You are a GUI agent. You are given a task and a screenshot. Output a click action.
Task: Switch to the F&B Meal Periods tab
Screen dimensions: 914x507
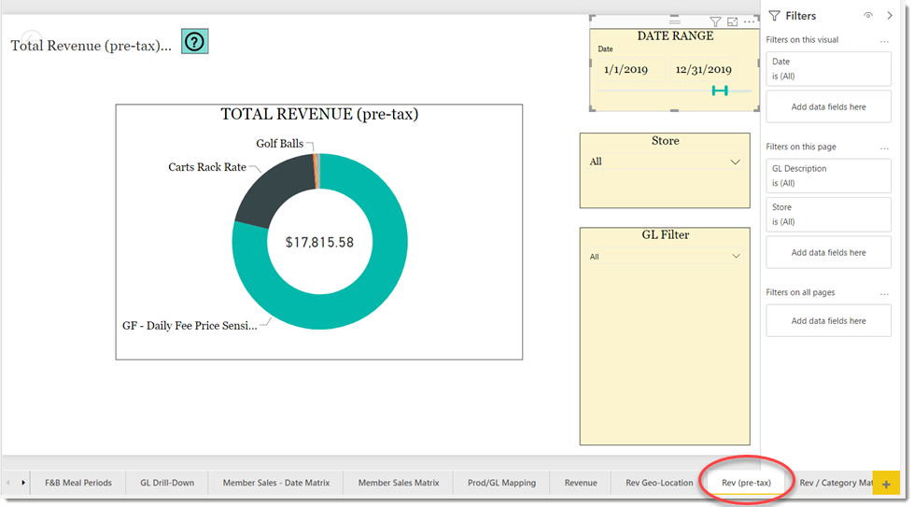pos(78,483)
